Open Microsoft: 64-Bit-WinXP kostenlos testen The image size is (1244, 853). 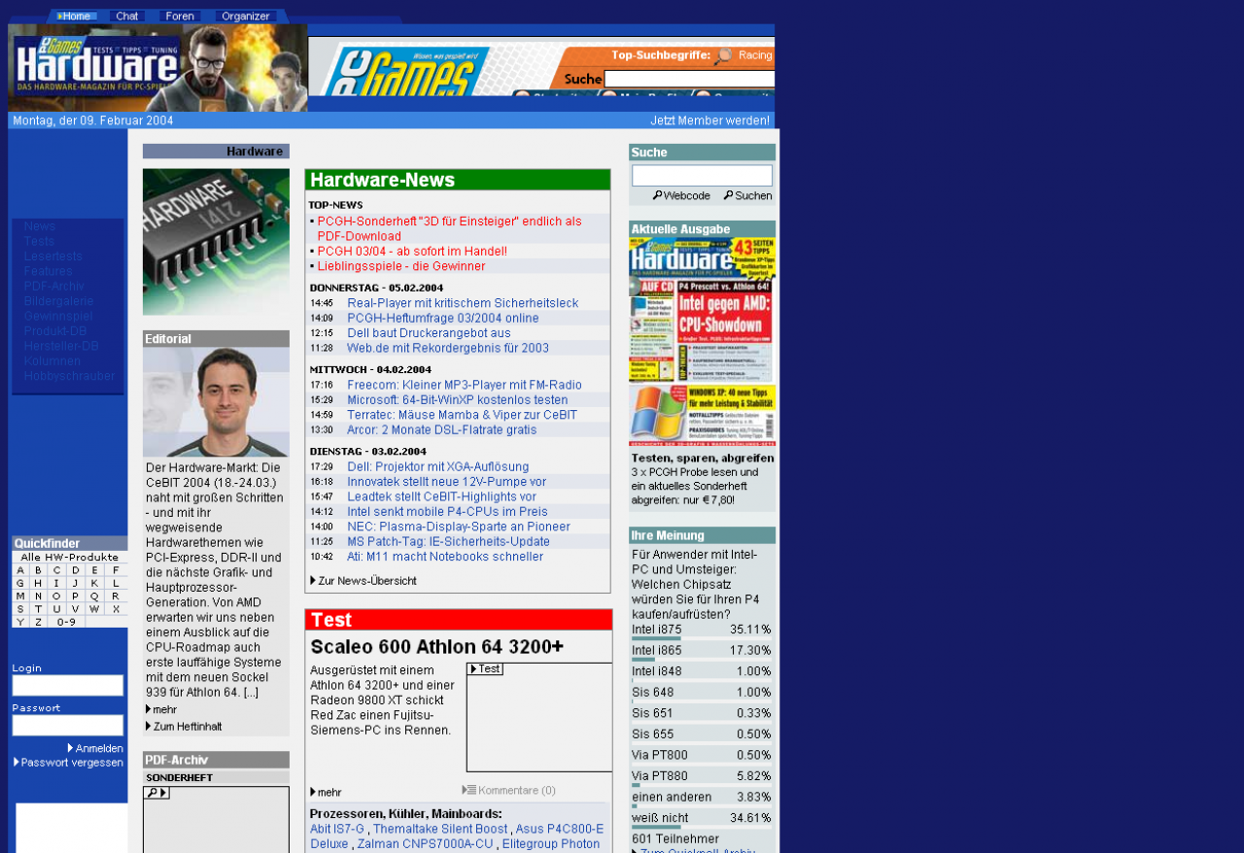tap(457, 399)
